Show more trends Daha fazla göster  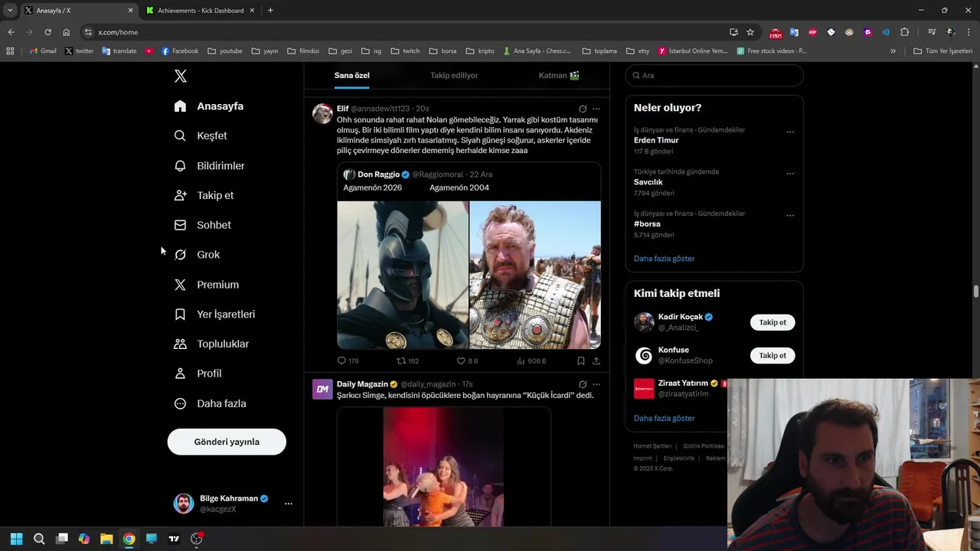664,259
